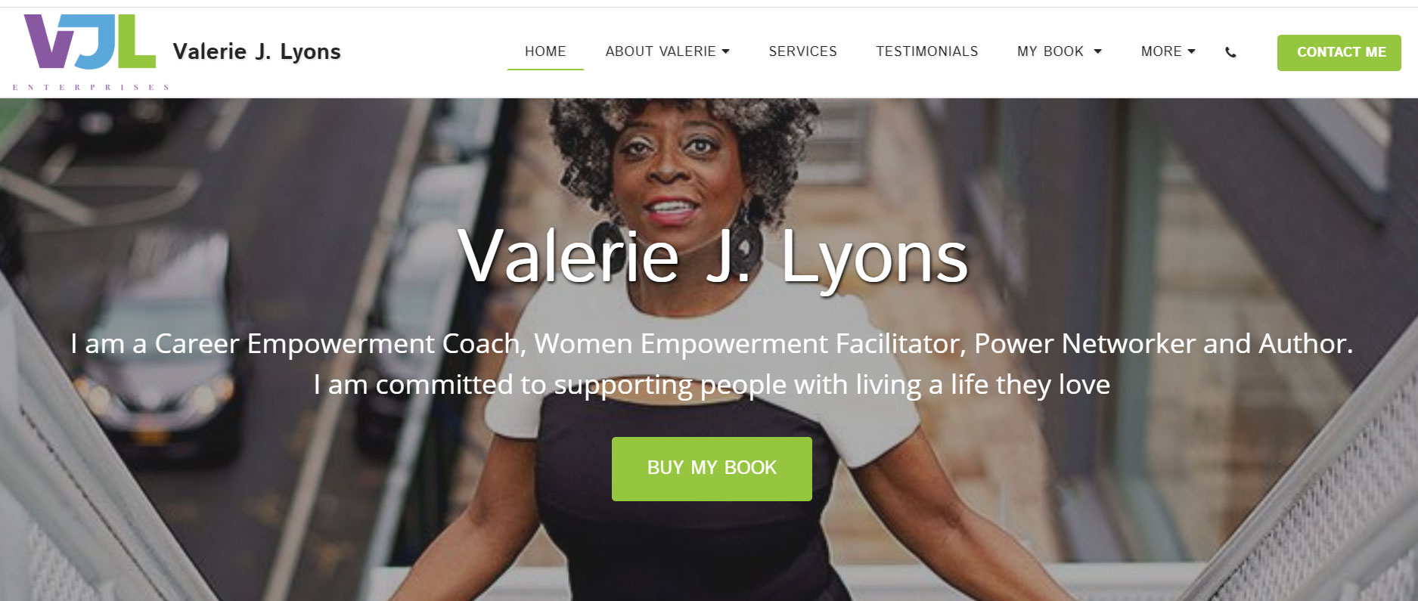Go to the Home menu item
Screen dimensions: 1418x601
(545, 51)
